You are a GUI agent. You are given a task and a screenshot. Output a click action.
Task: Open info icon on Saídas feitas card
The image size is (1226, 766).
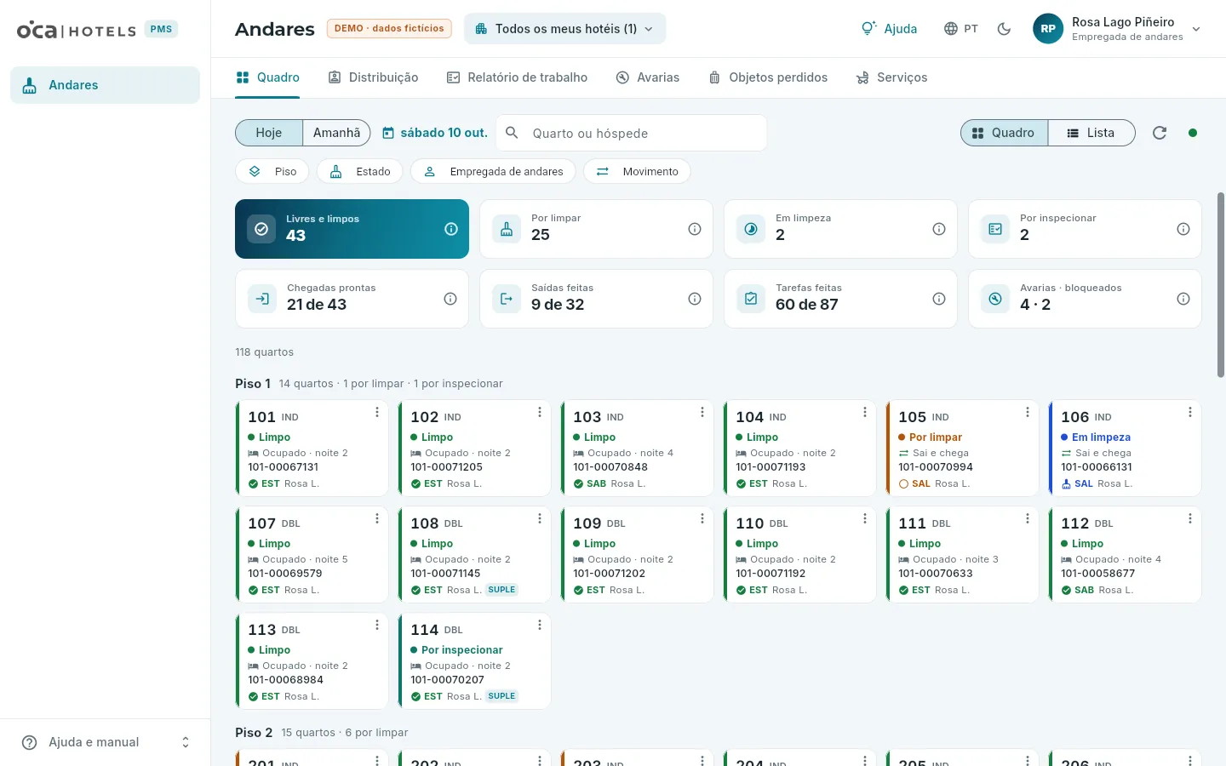(695, 299)
